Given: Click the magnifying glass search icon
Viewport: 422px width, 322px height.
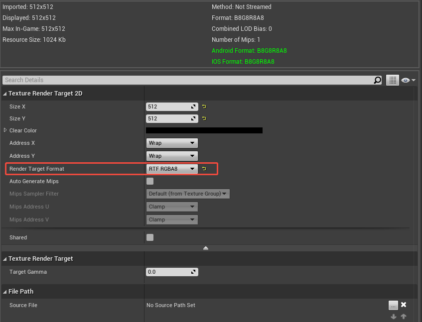Looking at the screenshot, I should coord(378,80).
